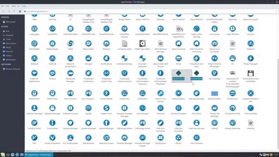Select the Meld icon
Viewport: 279px width, 157px height.
coord(70,44)
